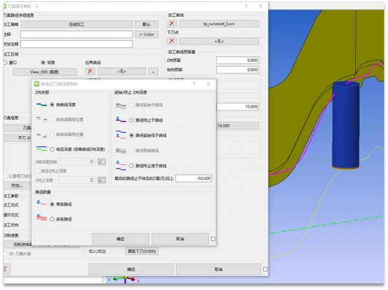Select the 给定深度 radio button
388x290 pixels.
52,149
